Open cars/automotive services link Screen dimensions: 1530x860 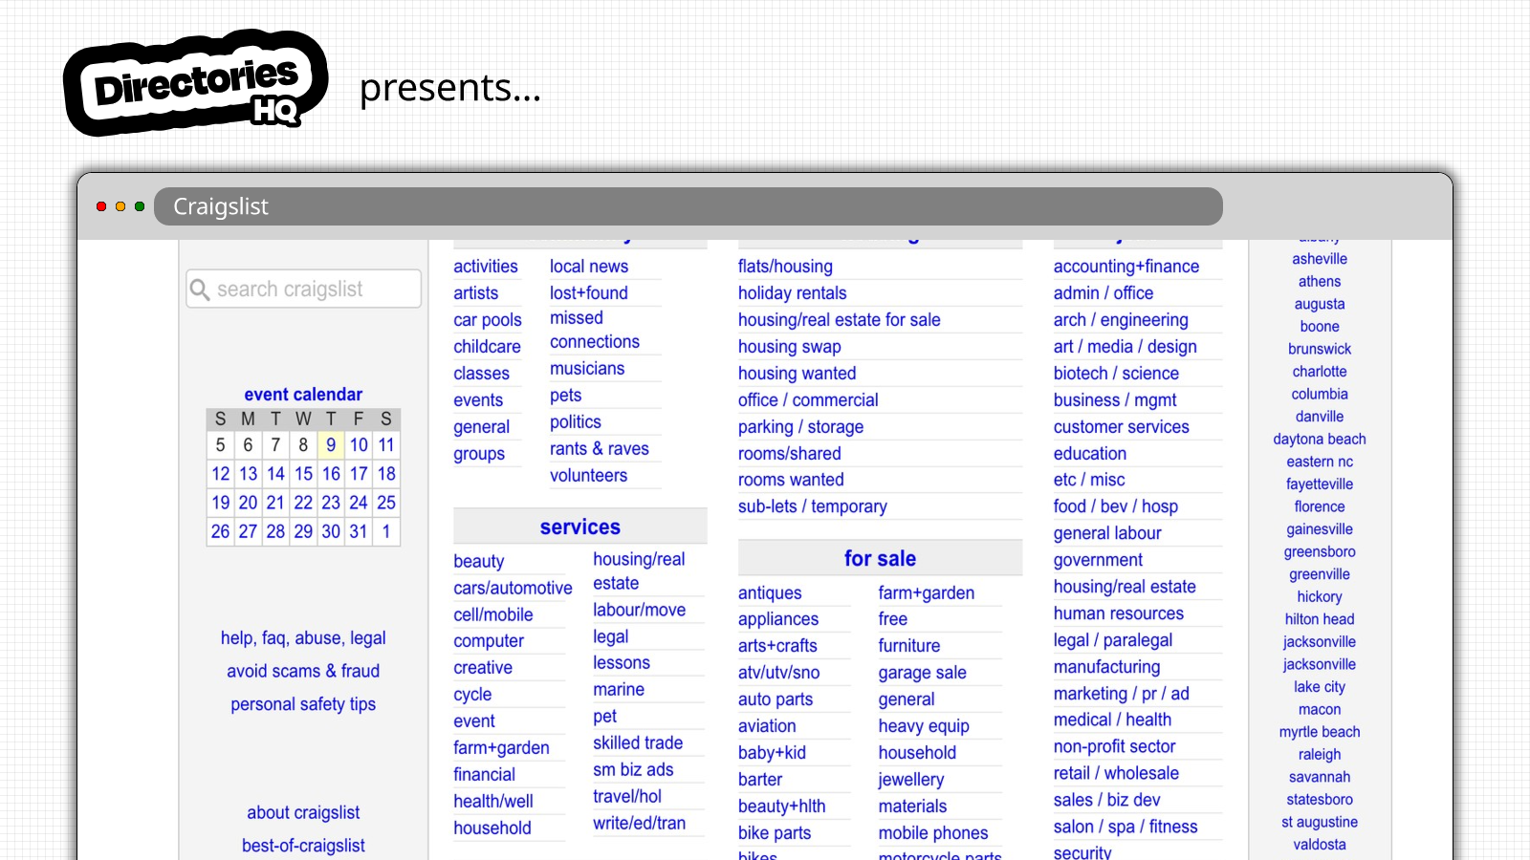tap(514, 589)
